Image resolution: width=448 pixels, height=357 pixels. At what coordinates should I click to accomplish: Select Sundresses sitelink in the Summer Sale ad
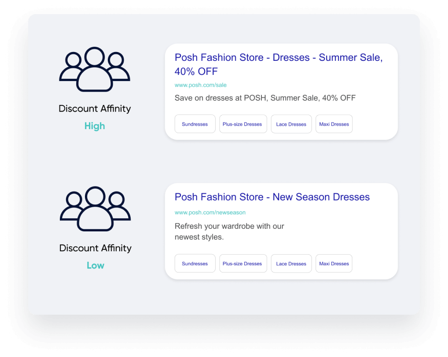(x=195, y=124)
